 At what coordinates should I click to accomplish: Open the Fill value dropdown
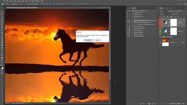(x=181, y=17)
